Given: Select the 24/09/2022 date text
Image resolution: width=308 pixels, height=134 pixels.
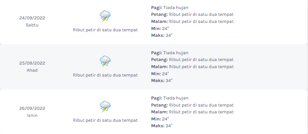Looking at the screenshot, I should pyautogui.click(x=32, y=18).
